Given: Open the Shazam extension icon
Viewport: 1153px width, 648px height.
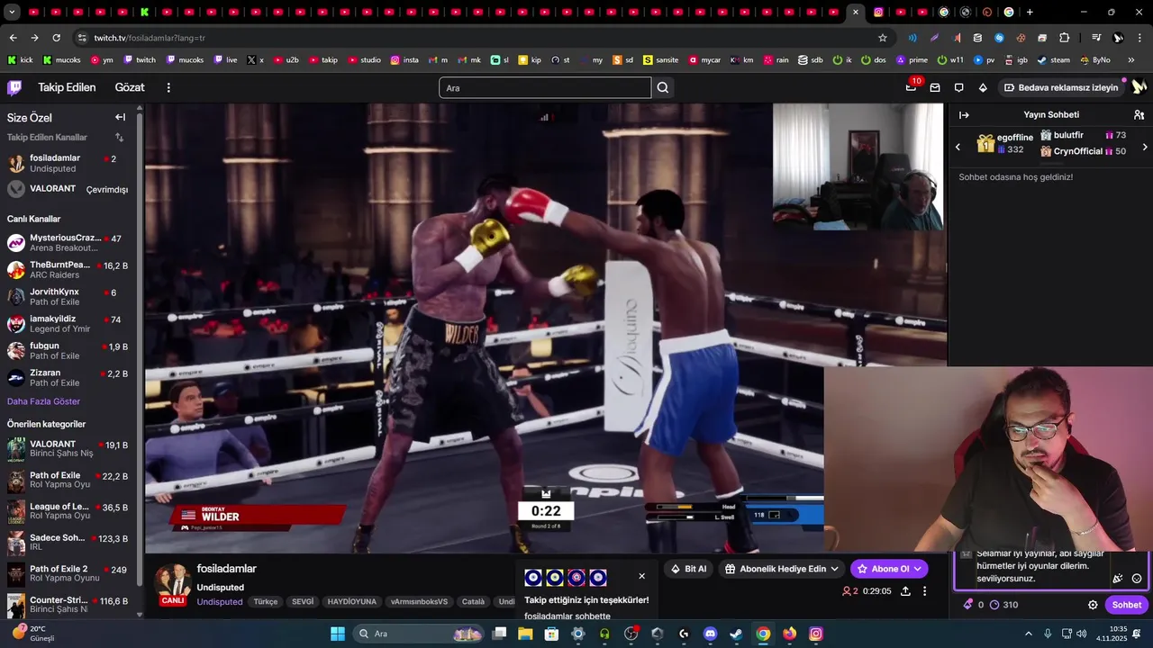Looking at the screenshot, I should tap(999, 38).
